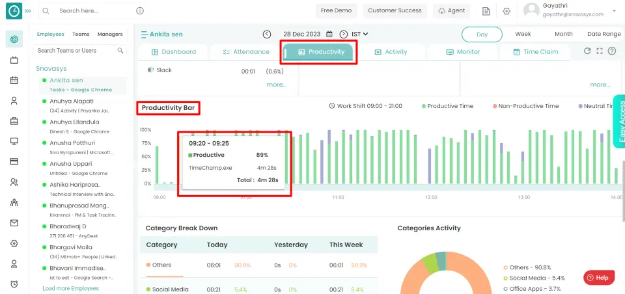Click the Agent download button
Image resolution: width=625 pixels, height=294 pixels.
click(x=452, y=11)
